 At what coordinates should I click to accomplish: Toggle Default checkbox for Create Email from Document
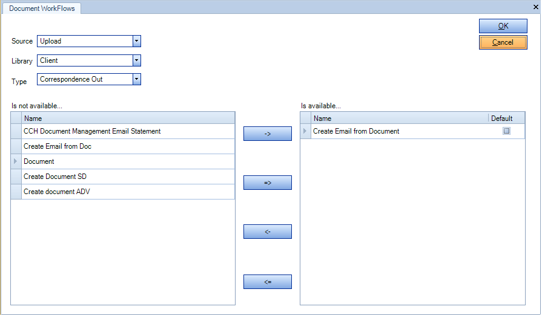point(506,131)
